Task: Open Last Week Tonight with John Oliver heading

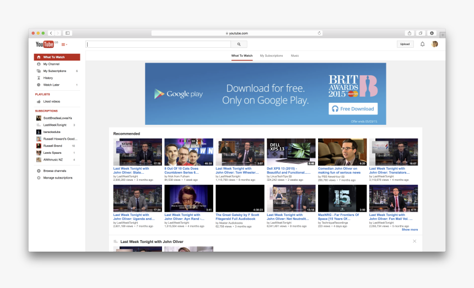Action: tap(152, 242)
